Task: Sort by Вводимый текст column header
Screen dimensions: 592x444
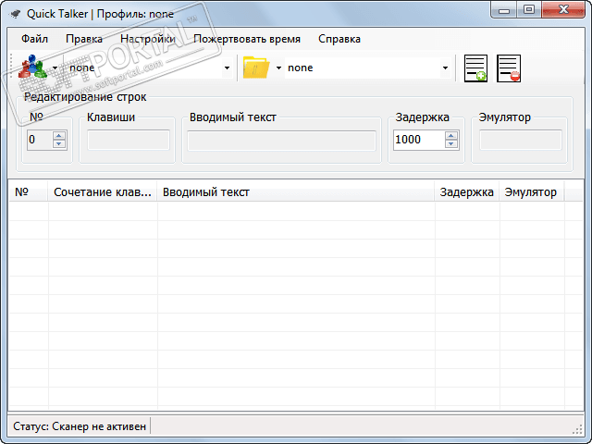Action: [x=296, y=192]
